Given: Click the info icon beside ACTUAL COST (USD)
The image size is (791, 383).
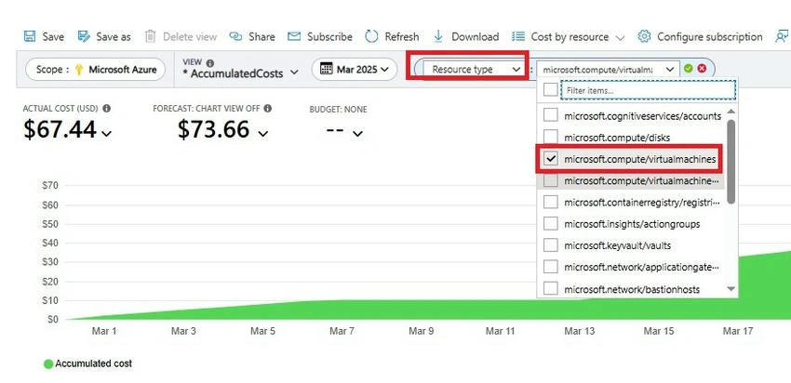Looking at the screenshot, I should tap(106, 109).
